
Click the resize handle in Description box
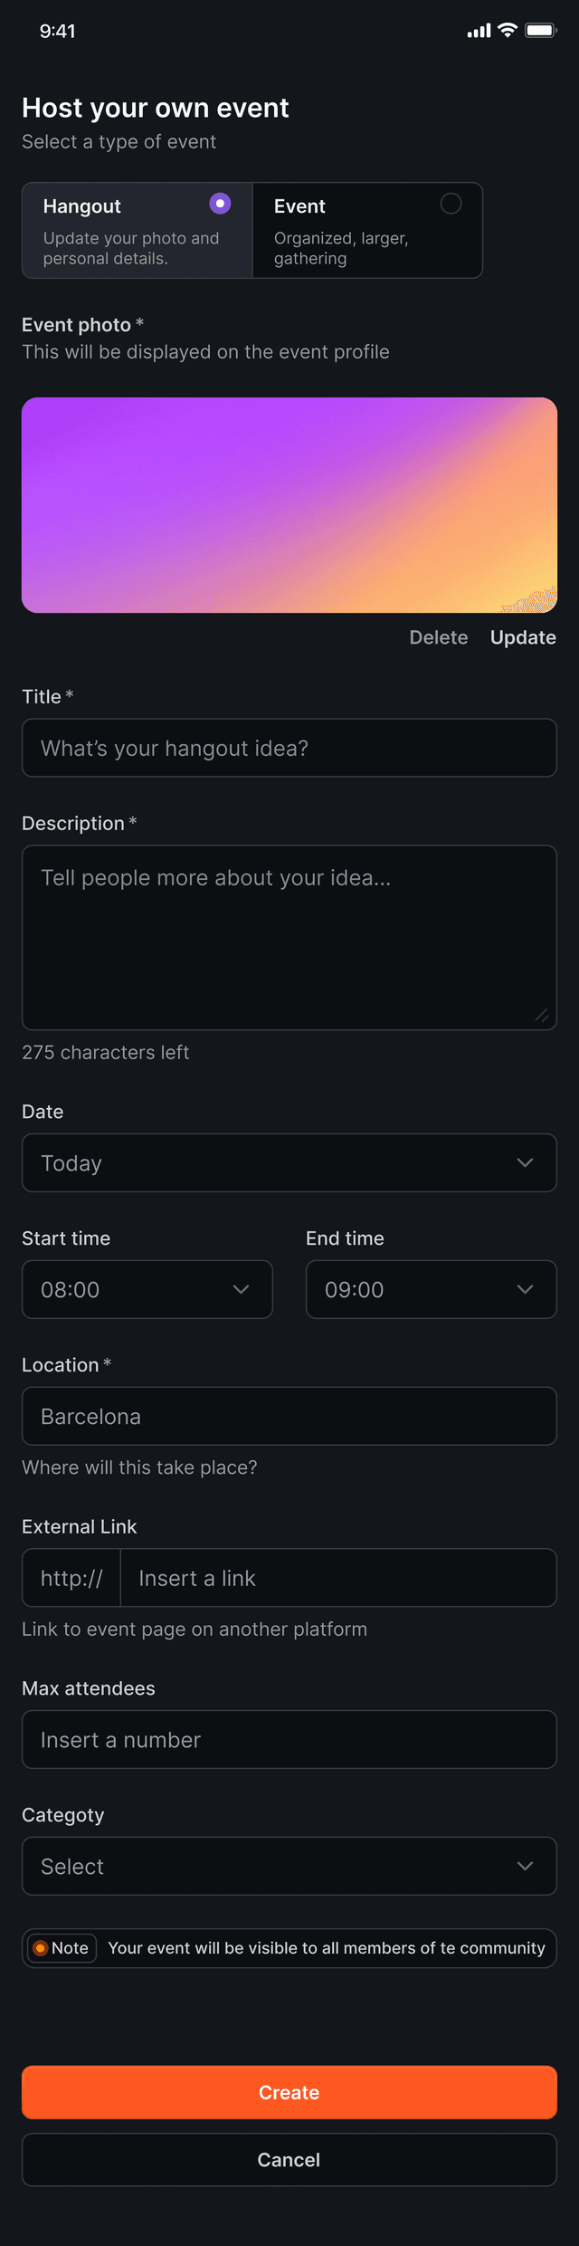pos(542,1016)
